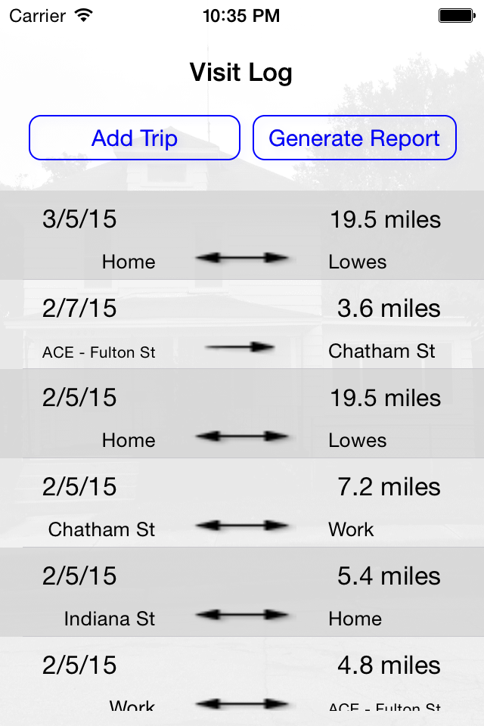484x726 pixels.
Task: Click the Chatham St destination of the 2/7/15 trip
Action: (382, 351)
